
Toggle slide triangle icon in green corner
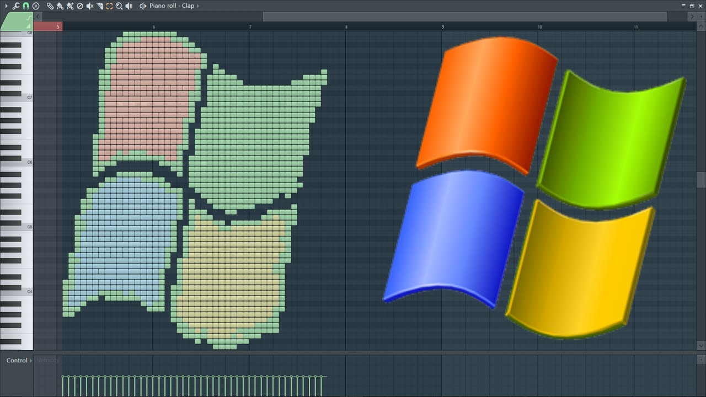(29, 26)
